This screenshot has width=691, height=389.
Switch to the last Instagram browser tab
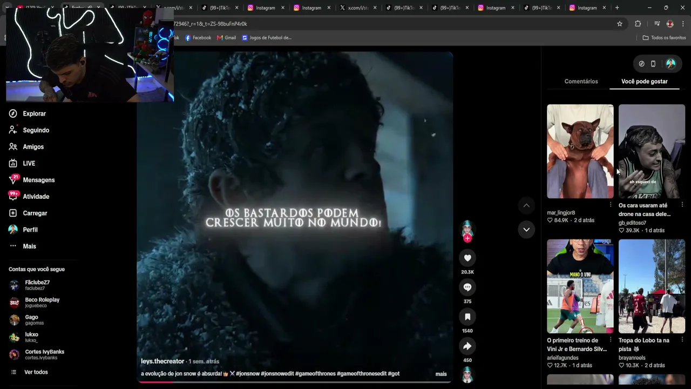click(x=587, y=8)
